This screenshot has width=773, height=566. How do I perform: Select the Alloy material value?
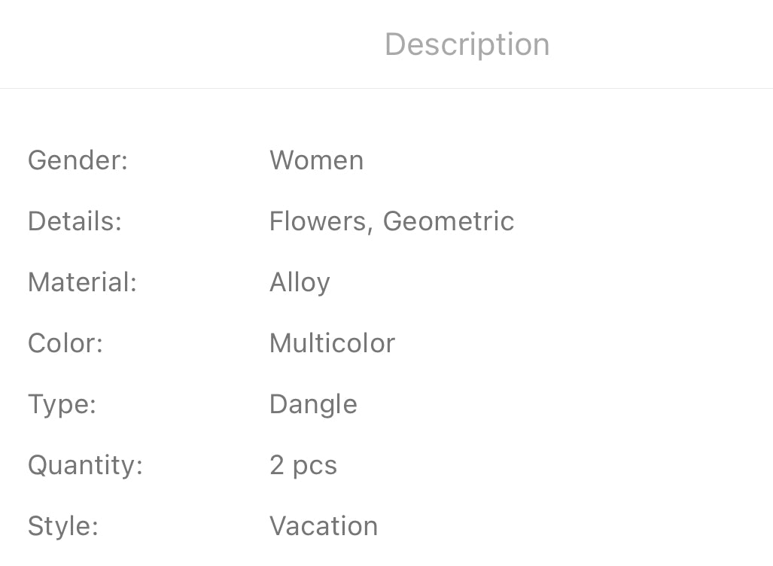300,283
